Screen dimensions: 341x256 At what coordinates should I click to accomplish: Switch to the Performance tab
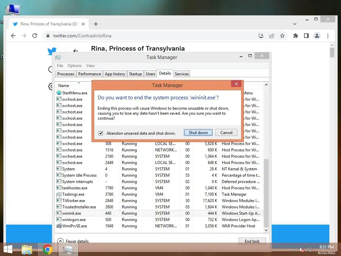tap(89, 74)
